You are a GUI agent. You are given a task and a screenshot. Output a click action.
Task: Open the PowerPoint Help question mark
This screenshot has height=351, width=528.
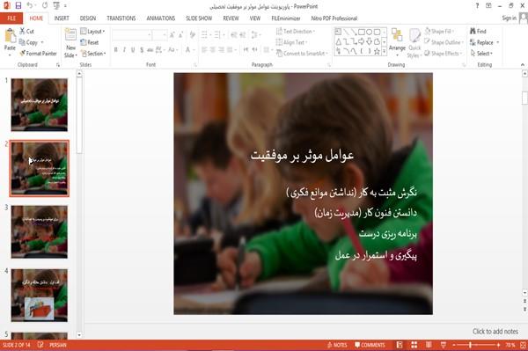[x=477, y=6]
